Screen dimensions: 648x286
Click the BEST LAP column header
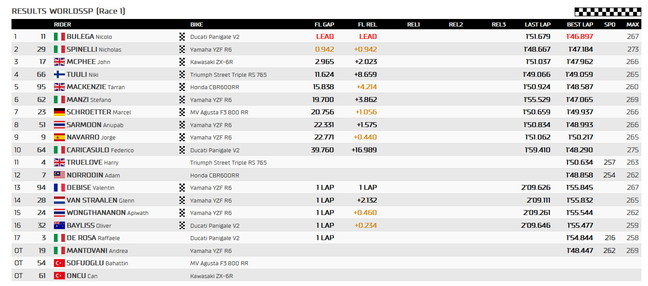point(580,25)
